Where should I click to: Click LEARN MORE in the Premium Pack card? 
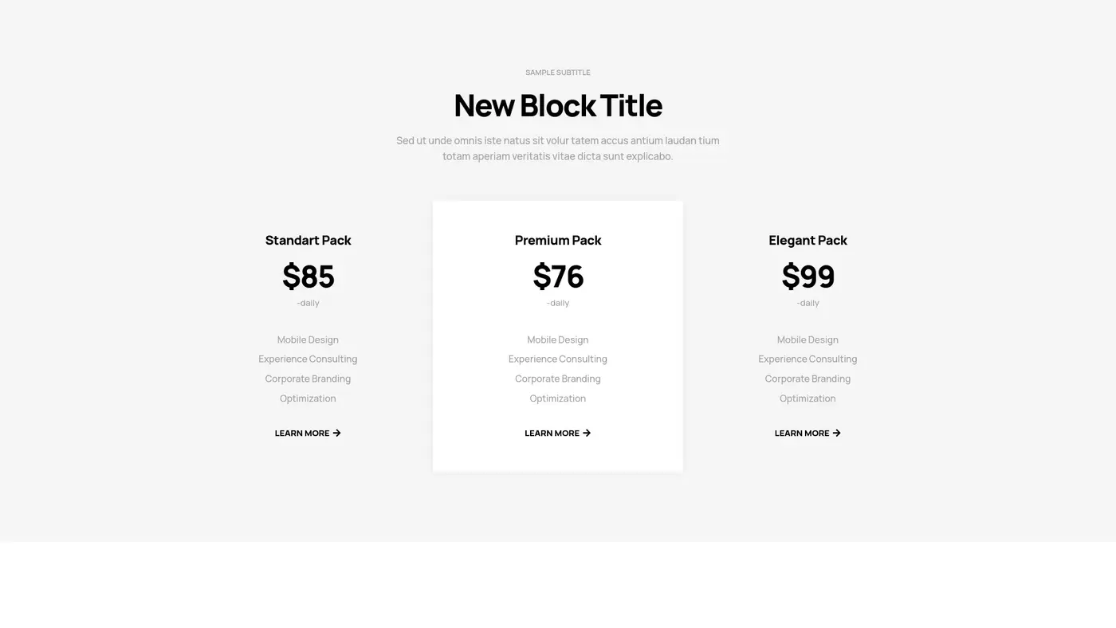(552, 433)
